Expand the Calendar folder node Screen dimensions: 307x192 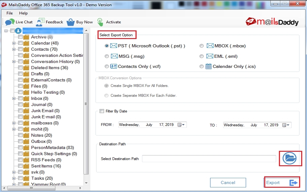pyautogui.click(x=14, y=43)
